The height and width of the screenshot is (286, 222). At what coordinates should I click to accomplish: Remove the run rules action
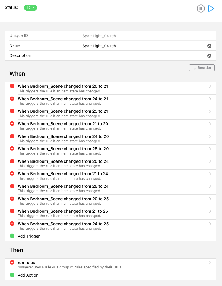[x=12, y=263]
